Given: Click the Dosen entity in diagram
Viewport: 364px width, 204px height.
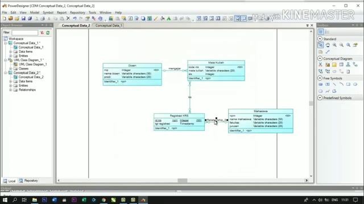Looking at the screenshot, I should coord(133,74).
